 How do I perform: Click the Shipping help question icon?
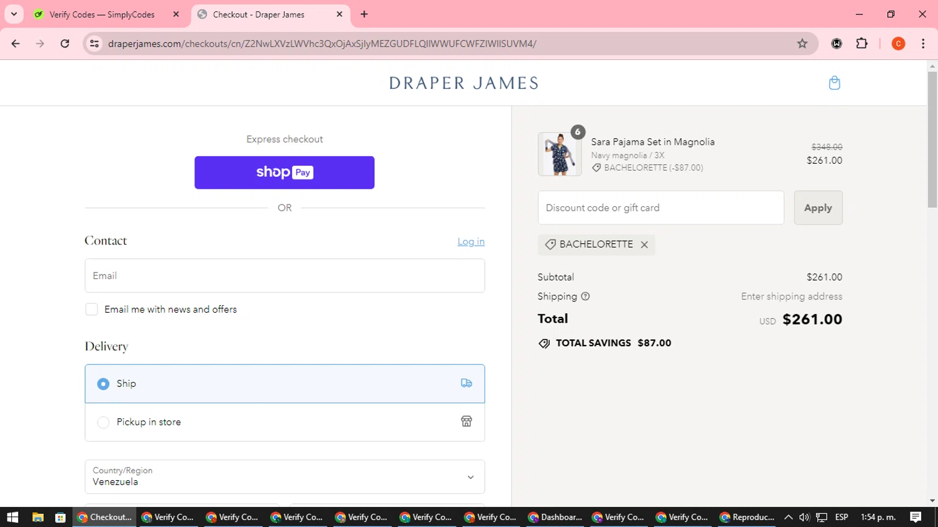point(585,296)
